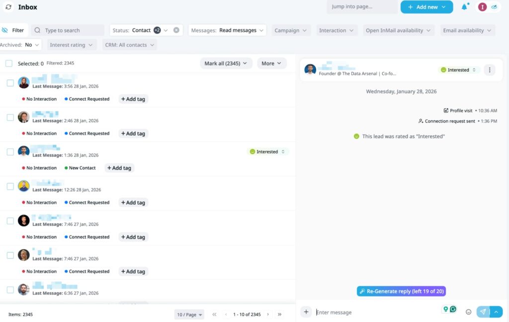Screen dimensions: 509x322
Task: Open the account avatar menu
Action: [x=481, y=7]
